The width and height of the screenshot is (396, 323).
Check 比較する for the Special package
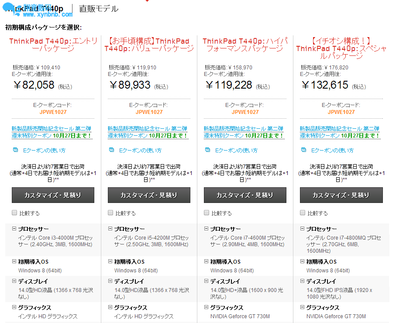(303, 213)
